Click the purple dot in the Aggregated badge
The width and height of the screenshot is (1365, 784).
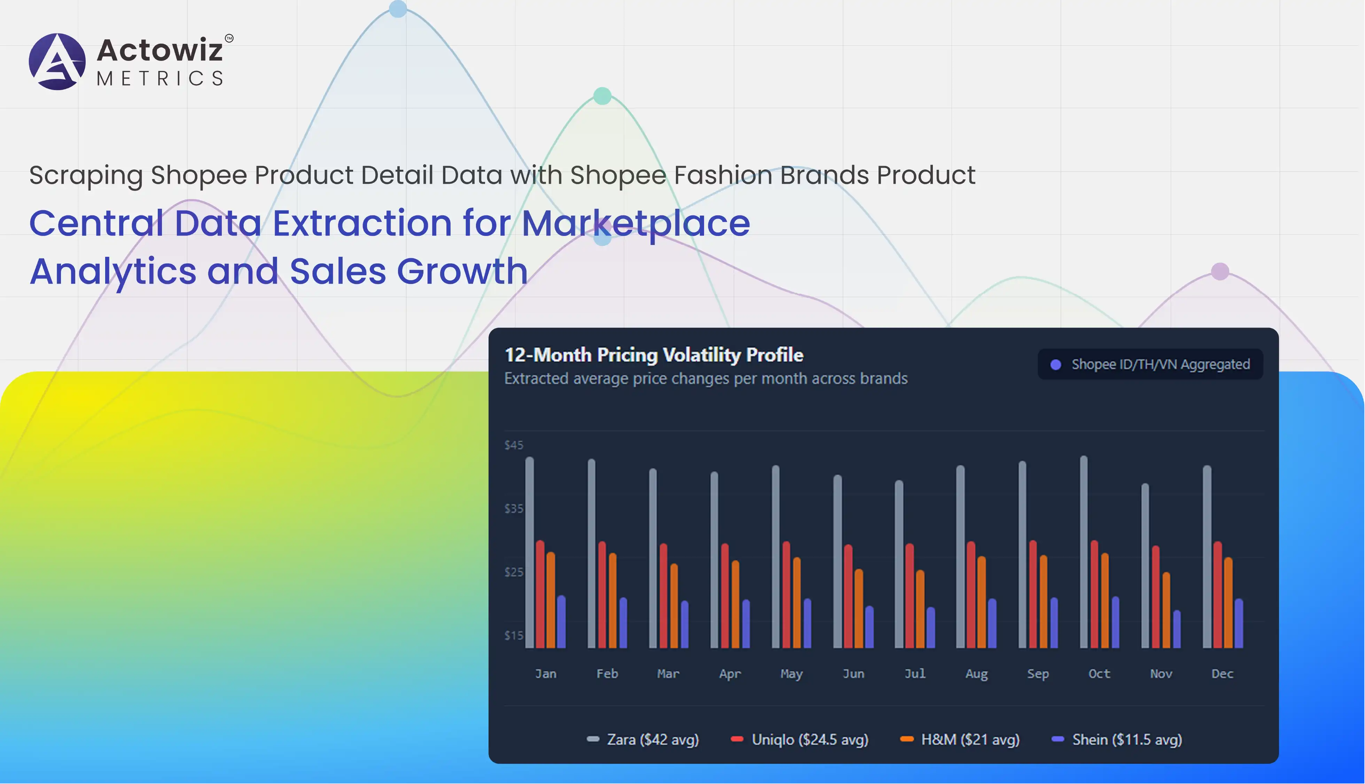[x=1056, y=365]
